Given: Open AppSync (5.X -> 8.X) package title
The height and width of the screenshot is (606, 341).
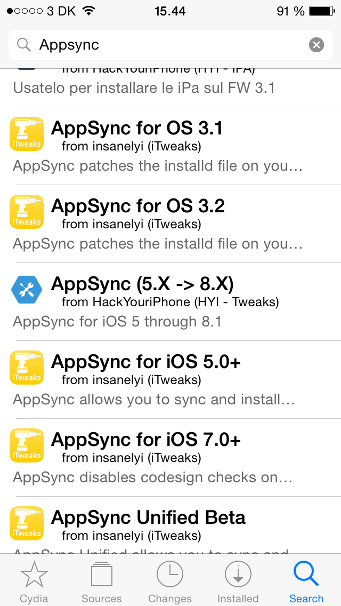Looking at the screenshot, I should (x=142, y=284).
